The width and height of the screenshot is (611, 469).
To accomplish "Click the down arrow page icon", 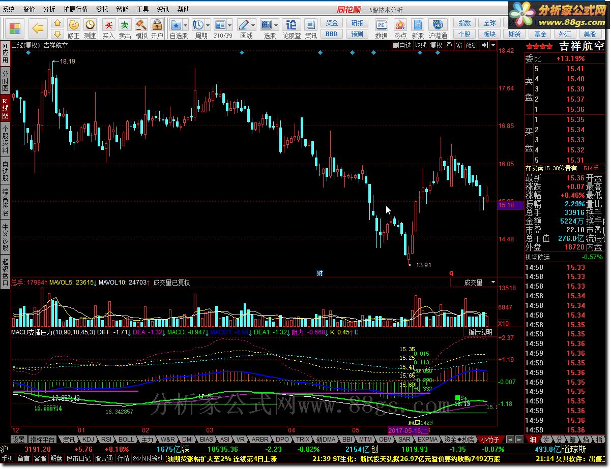I will click(x=57, y=34).
